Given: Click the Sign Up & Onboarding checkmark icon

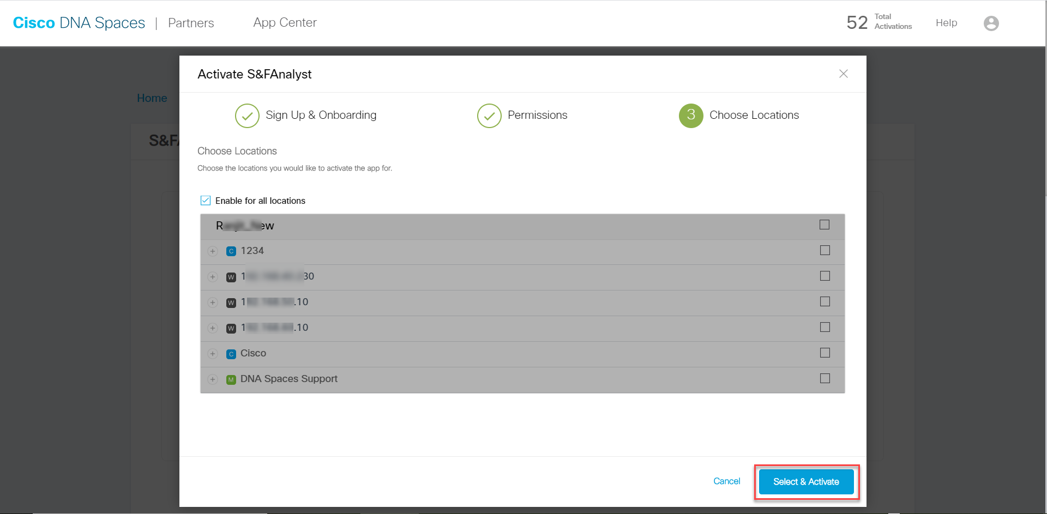Looking at the screenshot, I should [247, 116].
